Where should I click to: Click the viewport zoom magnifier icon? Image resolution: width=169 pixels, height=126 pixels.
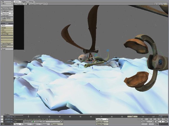pos(163,4)
